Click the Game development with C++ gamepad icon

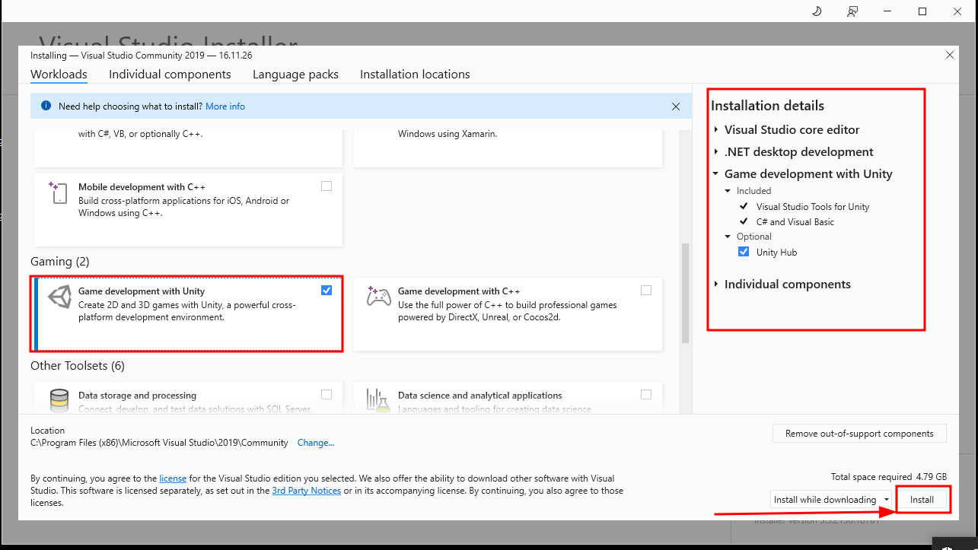(x=379, y=296)
